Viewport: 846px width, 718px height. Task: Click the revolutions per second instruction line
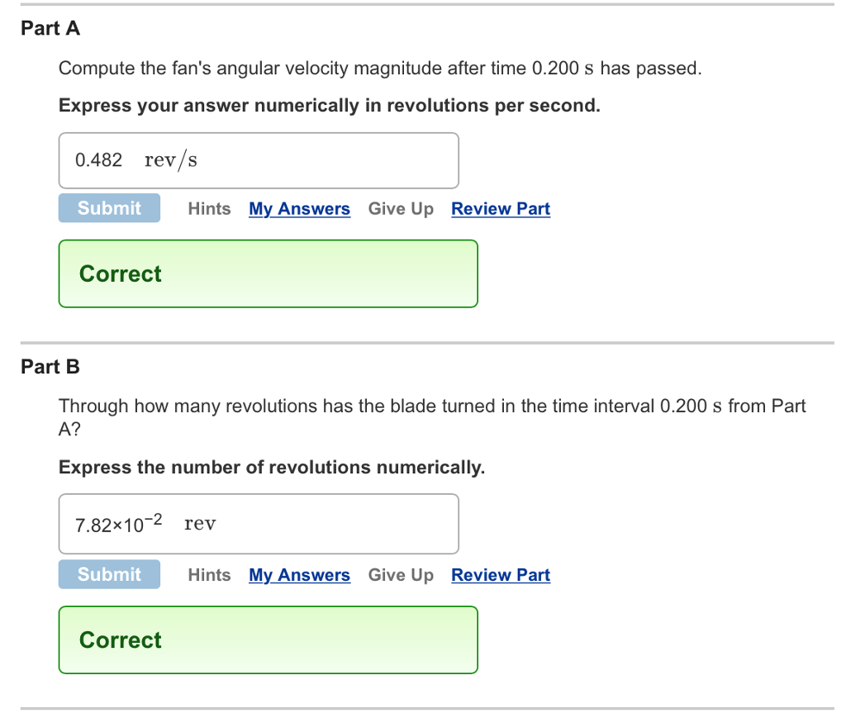[x=329, y=106]
